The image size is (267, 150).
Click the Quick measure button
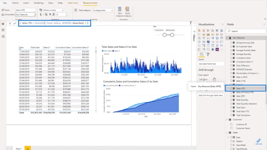pos(127,12)
